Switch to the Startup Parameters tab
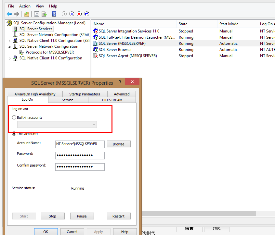This screenshot has height=235, width=275. coord(85,94)
